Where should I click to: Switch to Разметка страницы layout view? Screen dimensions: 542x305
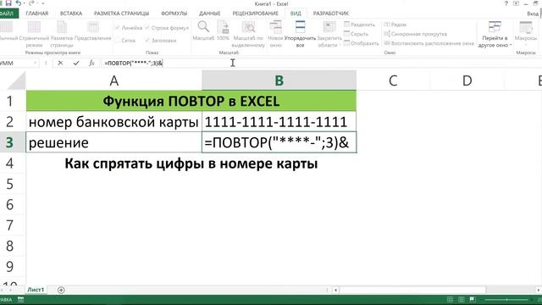[x=62, y=34]
